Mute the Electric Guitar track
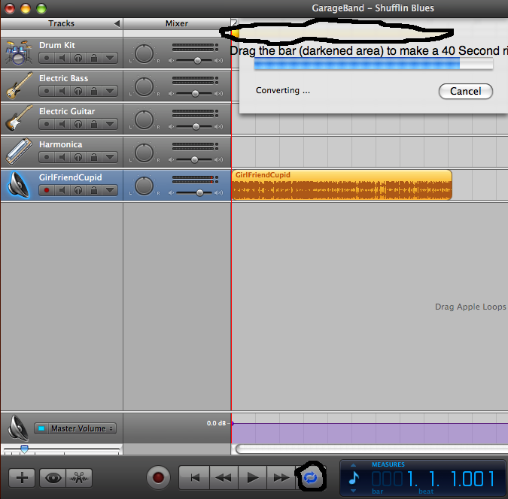508x499 pixels. click(62, 124)
